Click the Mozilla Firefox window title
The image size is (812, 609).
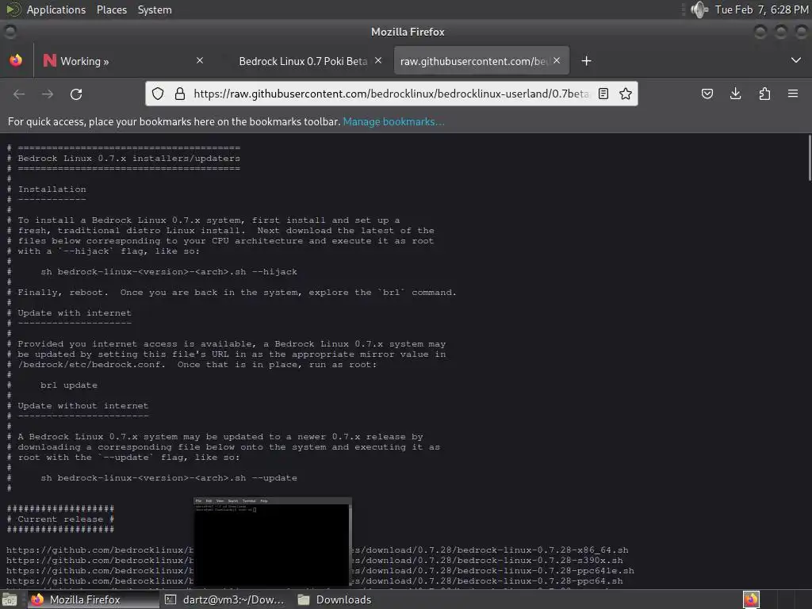(x=408, y=32)
